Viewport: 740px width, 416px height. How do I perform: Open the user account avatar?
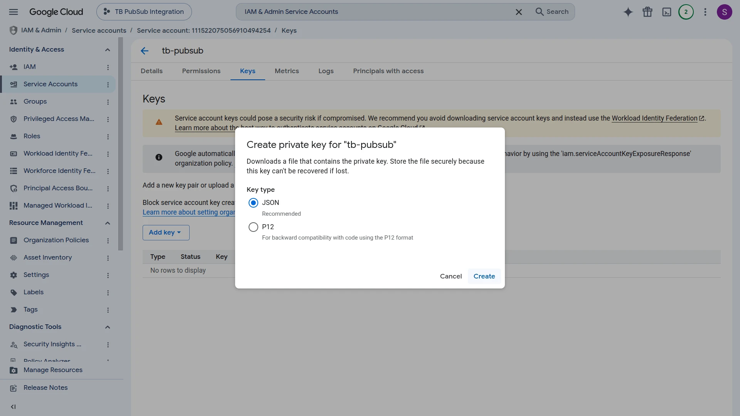[x=725, y=12]
